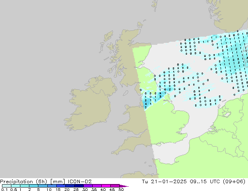Viewport: 248px width, 191px height.
Task: Click the 'Precipitation (6h)' title text
Action: click(23, 182)
